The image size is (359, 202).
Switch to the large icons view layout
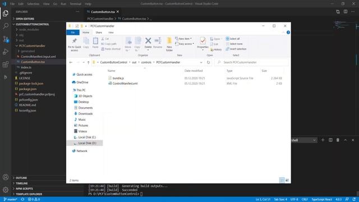pyautogui.click(x=287, y=180)
